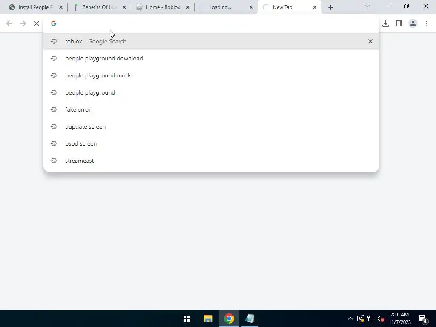Pick the bsod screen suggestion
Image resolution: width=436 pixels, height=327 pixels.
[211, 143]
